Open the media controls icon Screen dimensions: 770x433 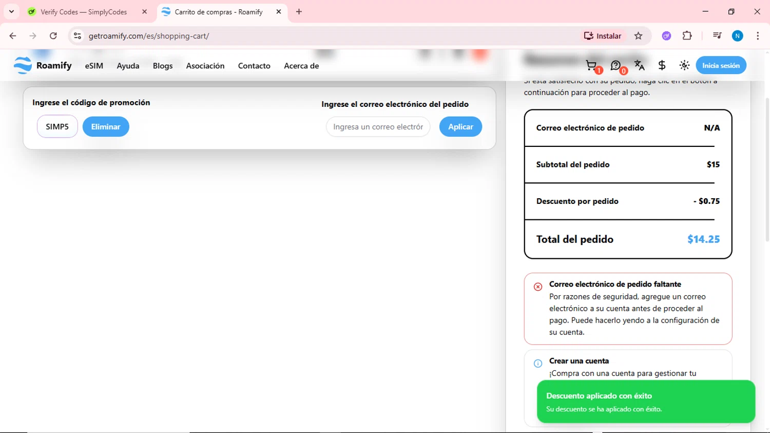(x=717, y=35)
